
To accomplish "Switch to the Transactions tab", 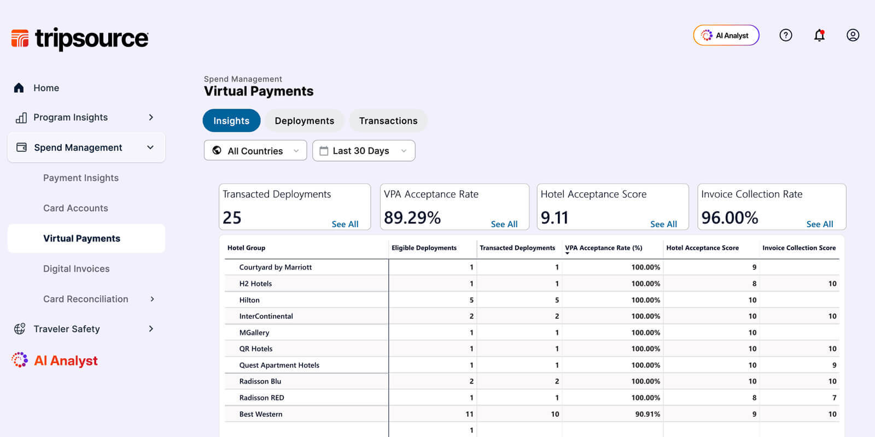I will pyautogui.click(x=388, y=121).
